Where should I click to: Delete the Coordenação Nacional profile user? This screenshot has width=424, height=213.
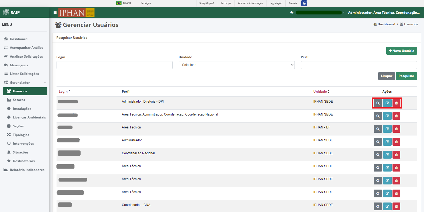(396, 155)
